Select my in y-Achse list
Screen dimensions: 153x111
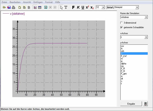pyautogui.click(x=134, y=66)
